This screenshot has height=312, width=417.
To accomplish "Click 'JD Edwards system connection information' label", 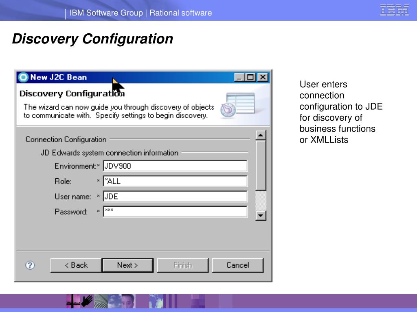I will coord(109,153).
